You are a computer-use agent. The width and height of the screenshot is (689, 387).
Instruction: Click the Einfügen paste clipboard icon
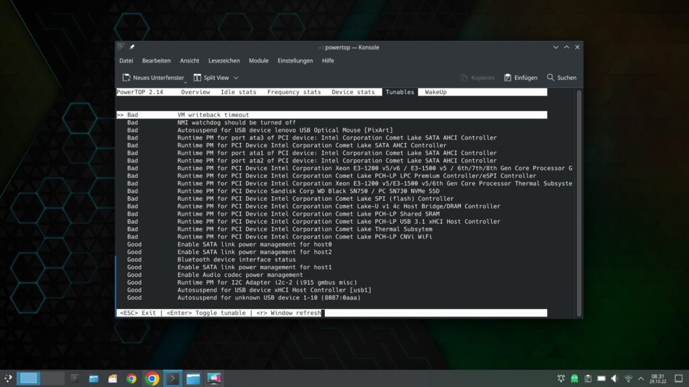click(x=507, y=78)
